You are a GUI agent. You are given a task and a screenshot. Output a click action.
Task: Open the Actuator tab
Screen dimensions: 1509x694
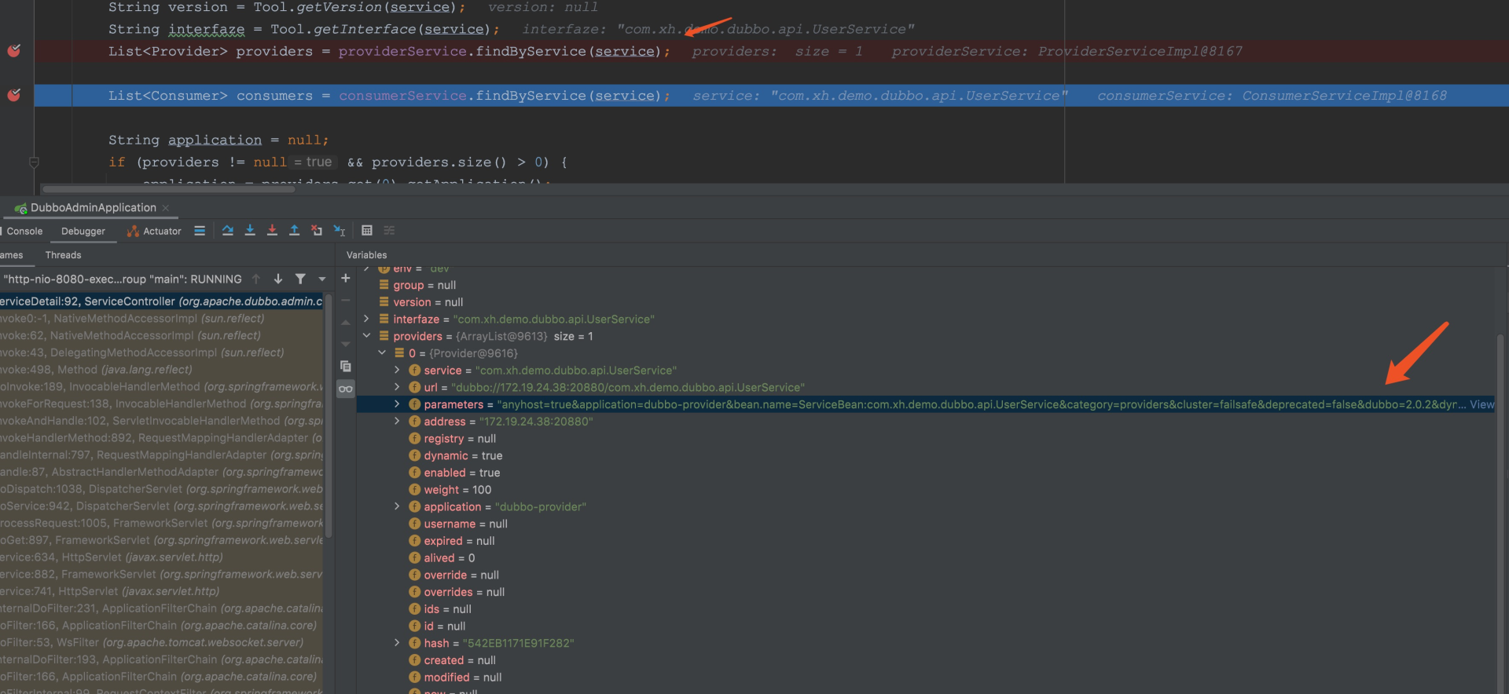coord(154,232)
